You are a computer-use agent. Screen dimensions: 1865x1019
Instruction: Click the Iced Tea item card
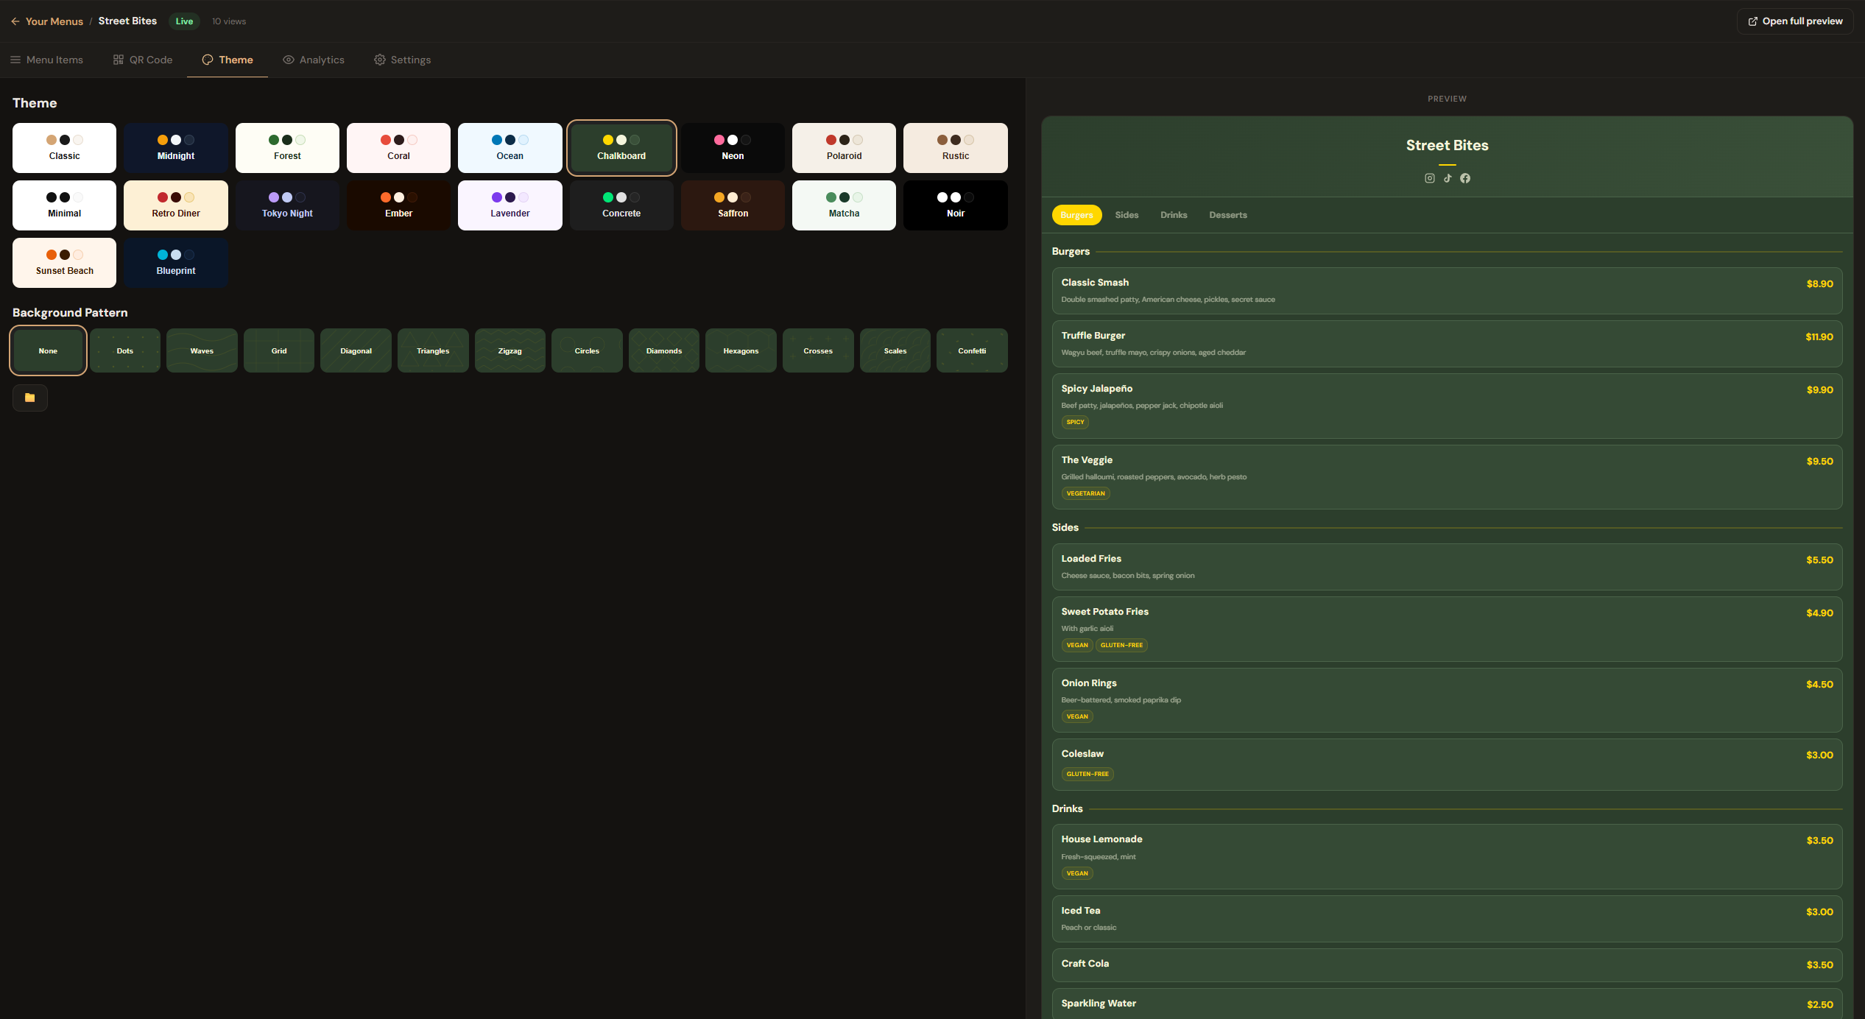1447,919
